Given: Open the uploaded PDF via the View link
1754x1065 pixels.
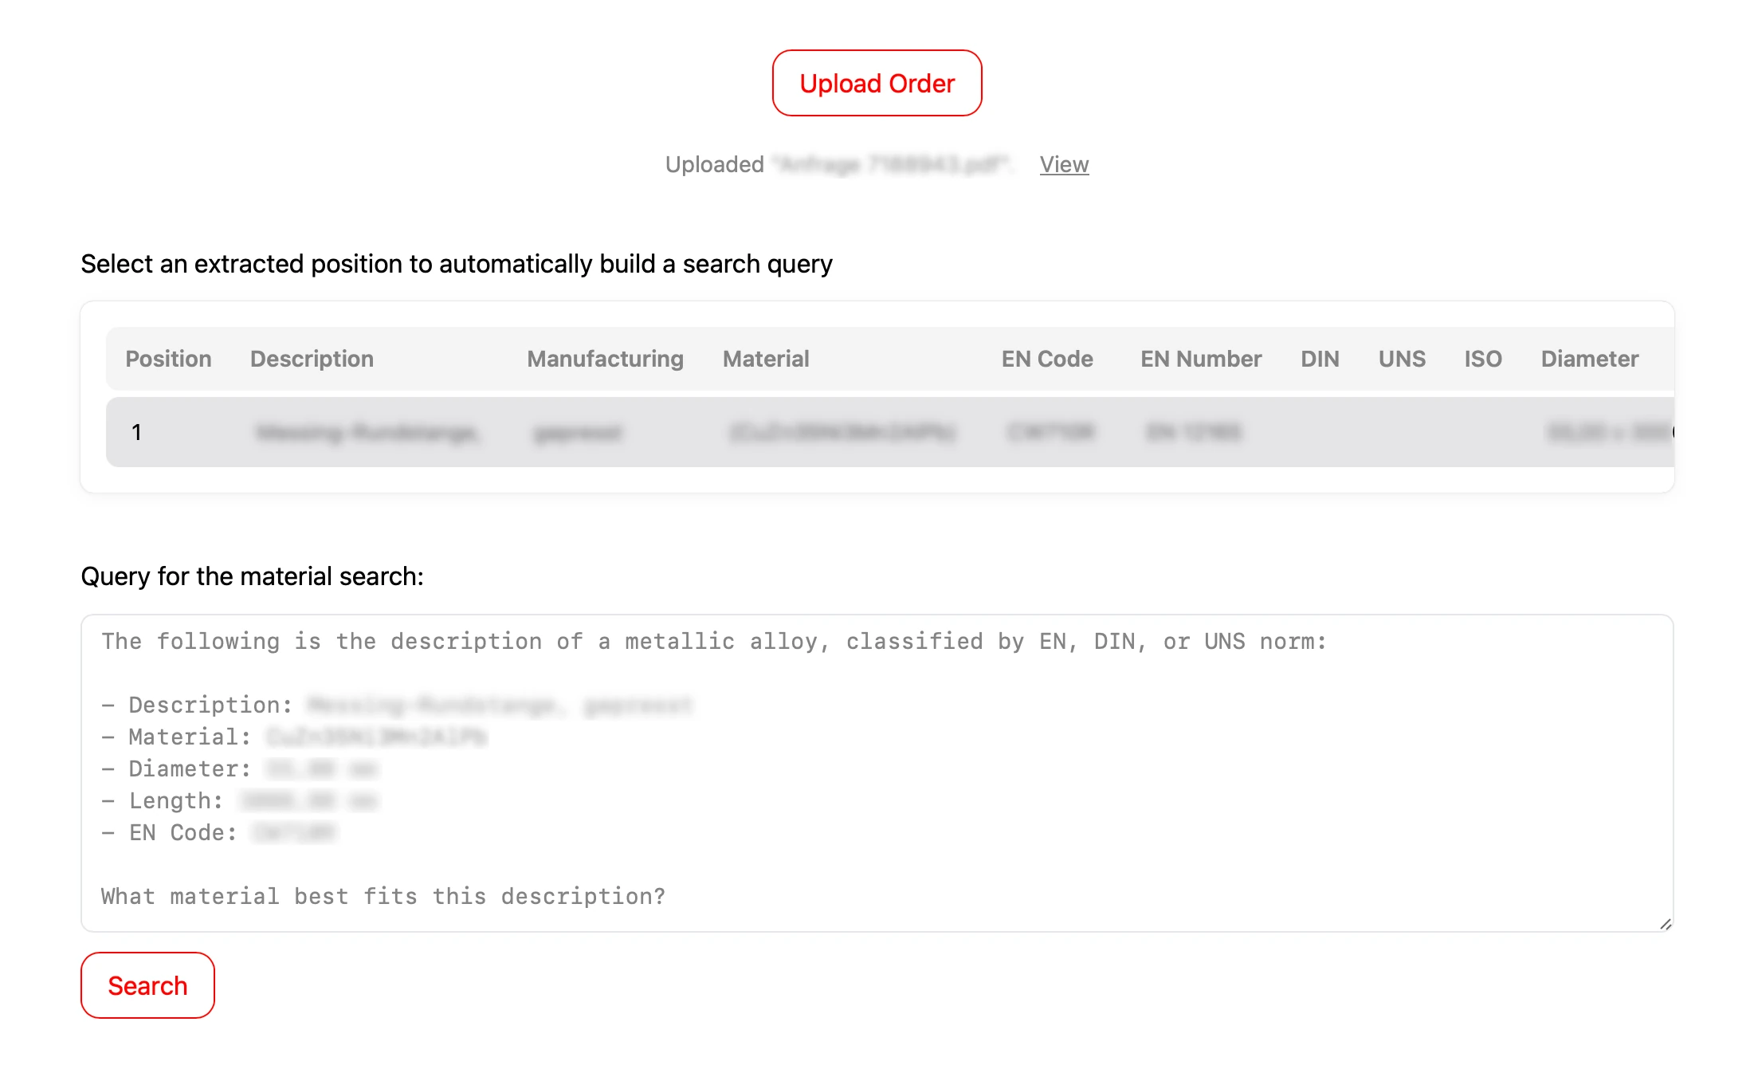Looking at the screenshot, I should coord(1063,164).
